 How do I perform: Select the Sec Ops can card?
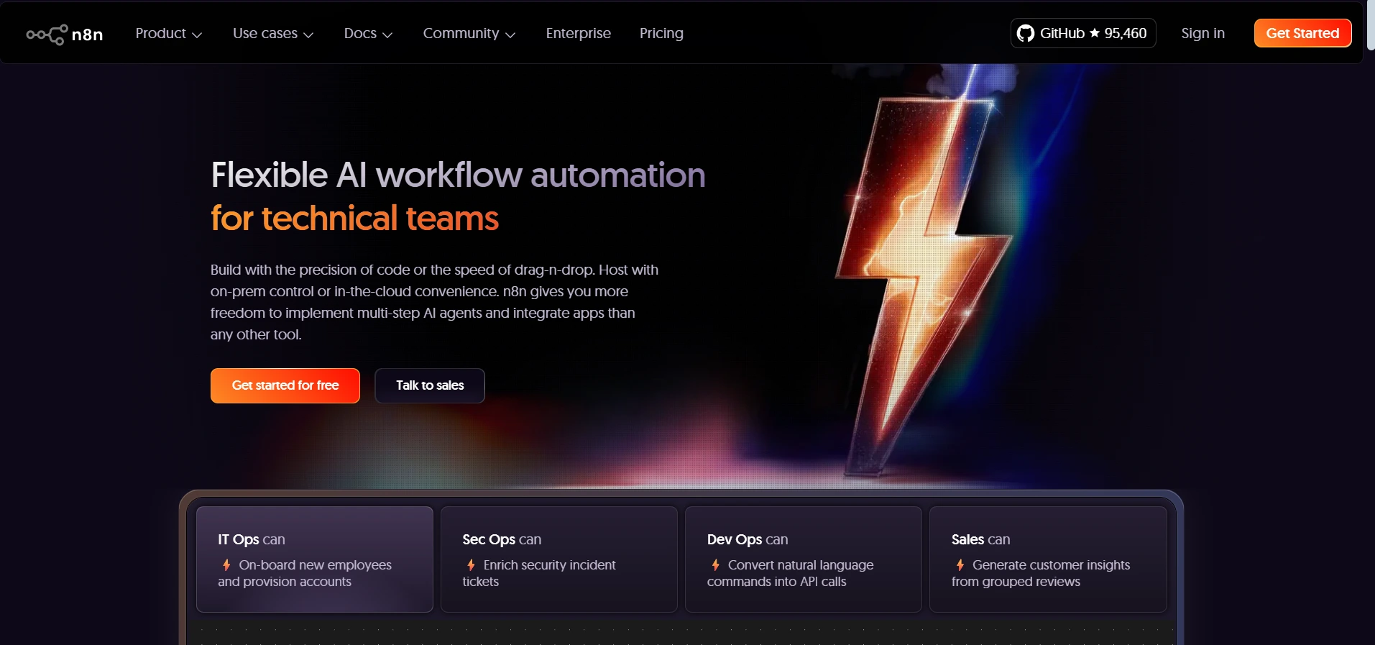[x=558, y=559]
